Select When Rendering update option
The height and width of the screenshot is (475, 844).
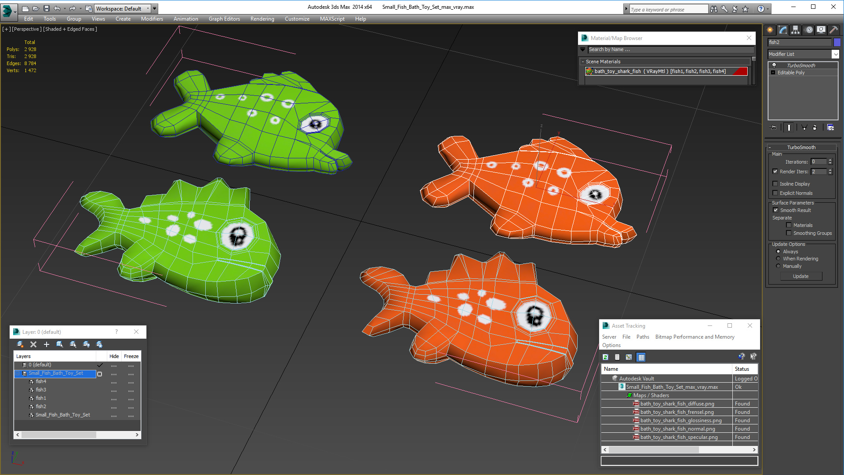(x=779, y=259)
